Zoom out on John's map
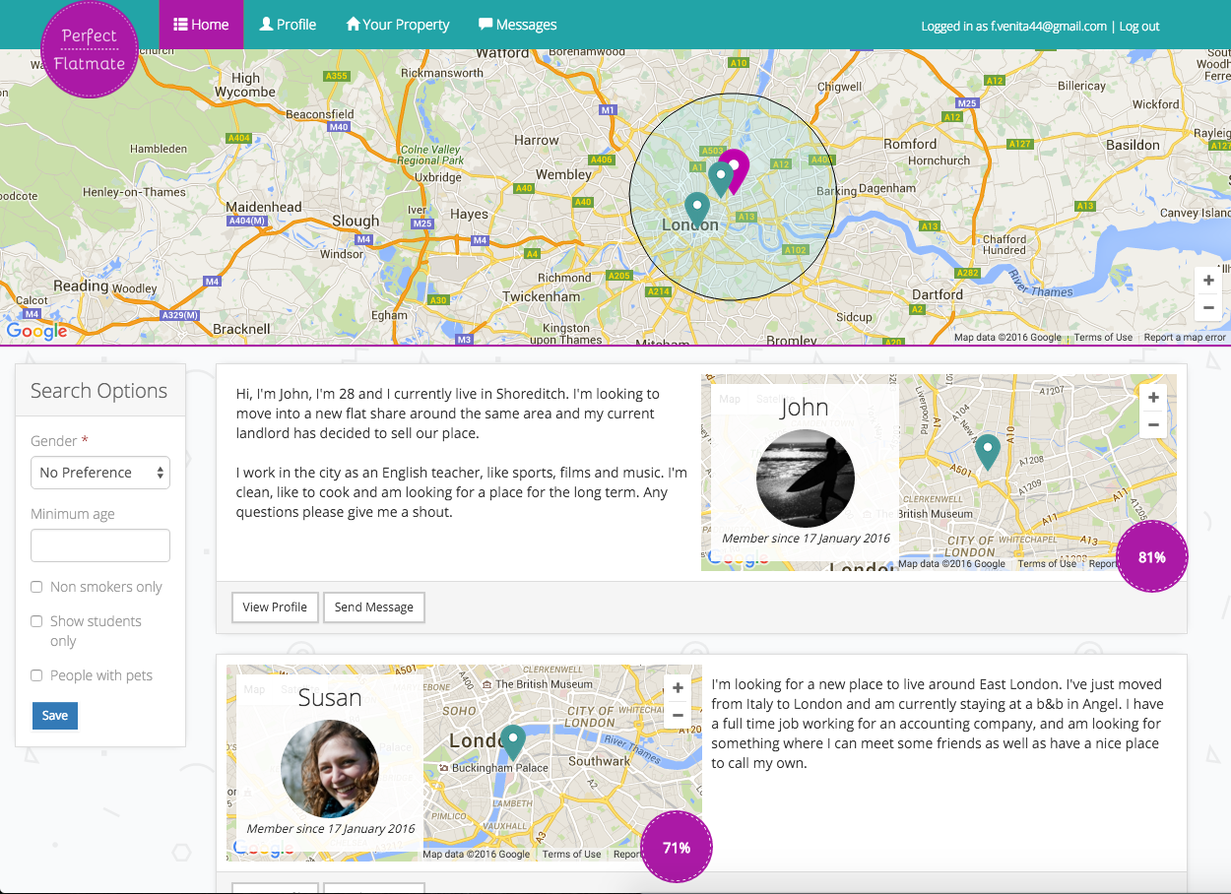The width and height of the screenshot is (1231, 894). tap(1153, 425)
